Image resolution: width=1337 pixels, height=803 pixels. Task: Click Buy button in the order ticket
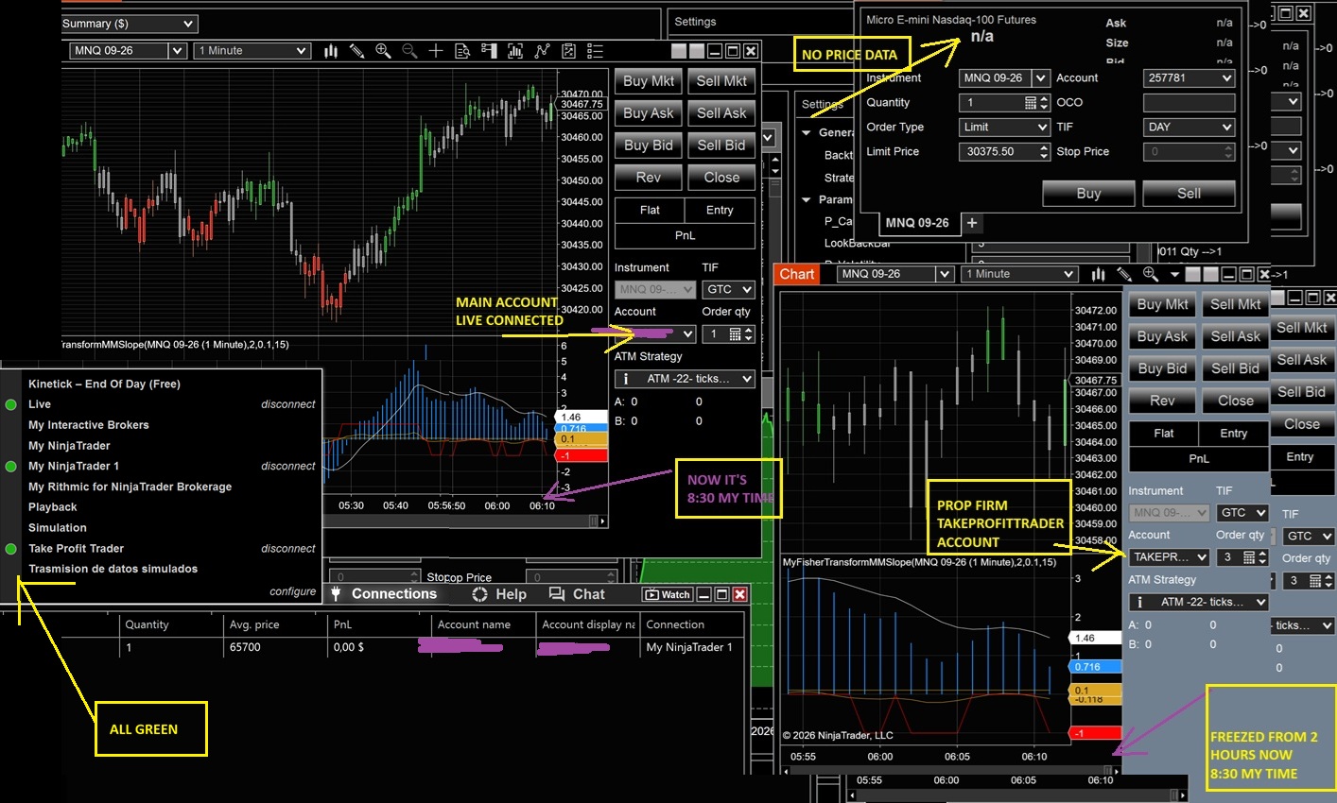pyautogui.click(x=1088, y=194)
